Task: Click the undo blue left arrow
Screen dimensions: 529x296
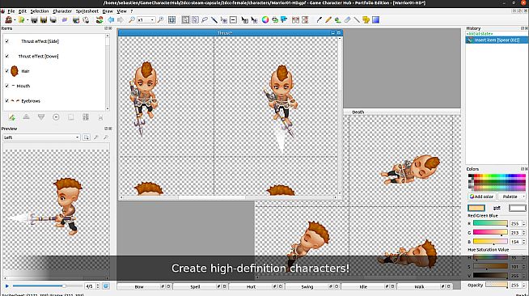Action: [111, 20]
